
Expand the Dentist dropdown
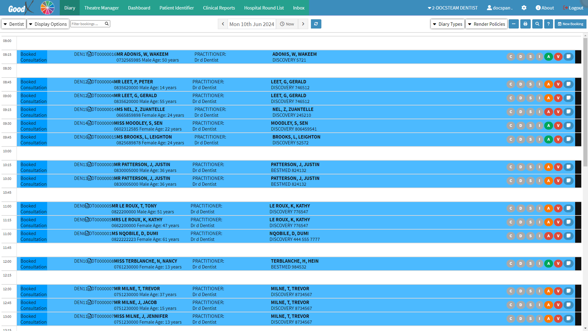(13, 24)
